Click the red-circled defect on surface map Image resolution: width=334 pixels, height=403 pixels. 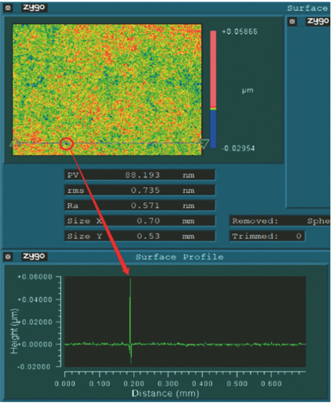point(66,144)
